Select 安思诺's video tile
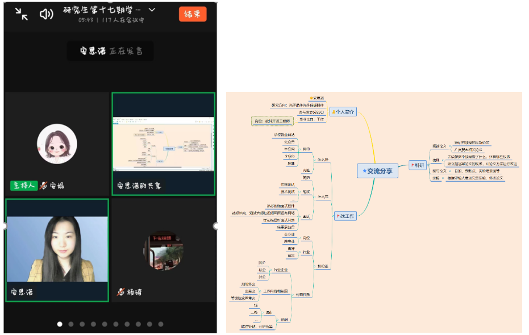The image size is (529, 335). click(x=57, y=250)
